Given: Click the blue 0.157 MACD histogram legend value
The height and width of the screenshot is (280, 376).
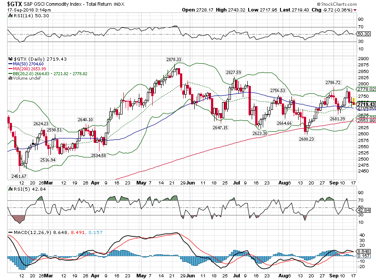Looking at the screenshot, I should pos(96,233).
